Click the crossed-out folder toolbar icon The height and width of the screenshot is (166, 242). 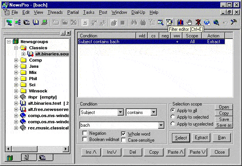point(73,22)
